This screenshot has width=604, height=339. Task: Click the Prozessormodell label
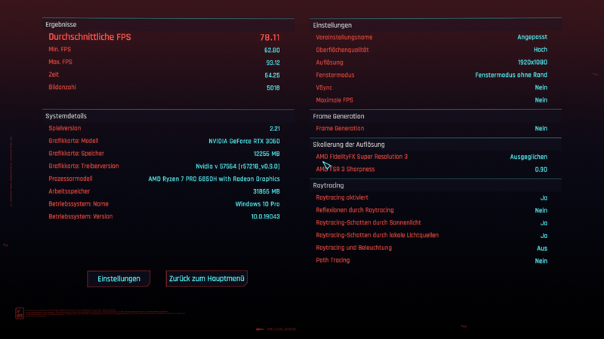70,179
